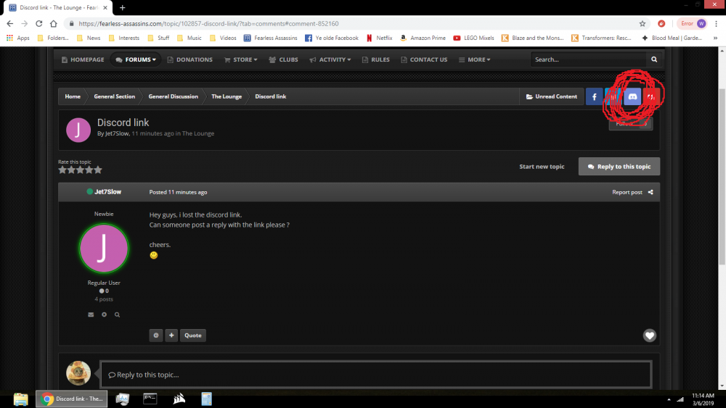The width and height of the screenshot is (726, 408).
Task: Open the Unread Content link
Action: [x=552, y=96]
